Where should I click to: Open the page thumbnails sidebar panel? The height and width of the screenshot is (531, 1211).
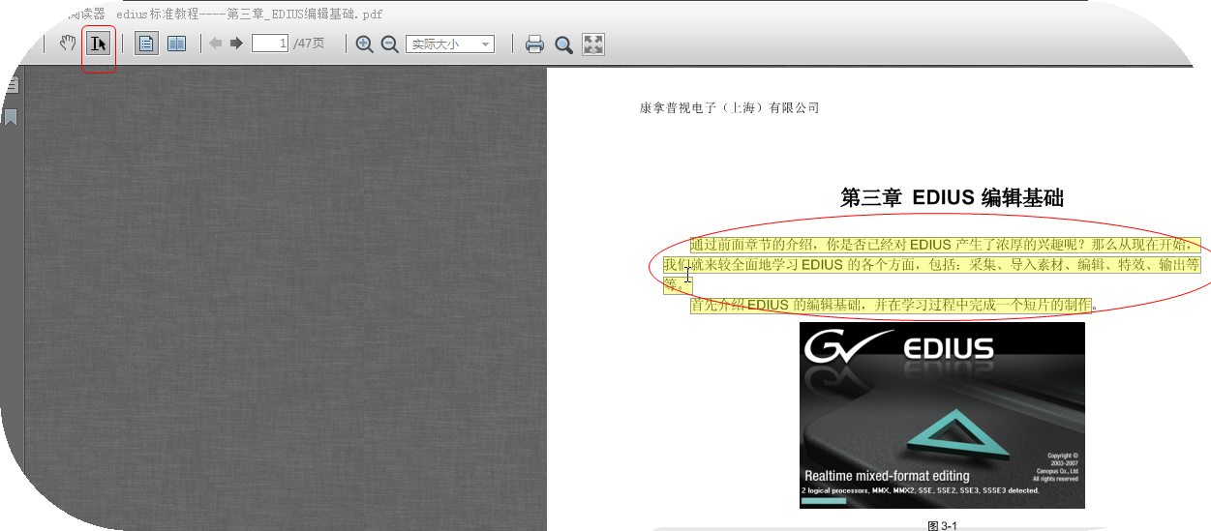pyautogui.click(x=12, y=85)
